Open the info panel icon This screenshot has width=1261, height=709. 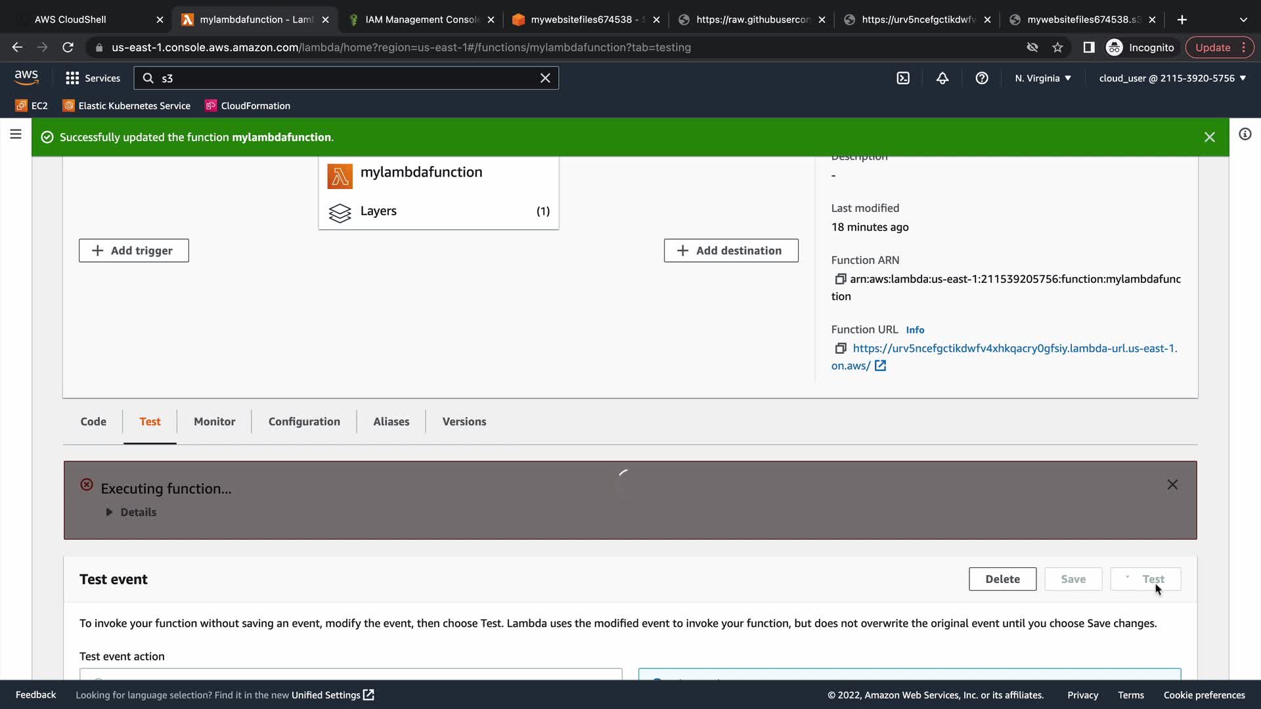[1245, 135]
